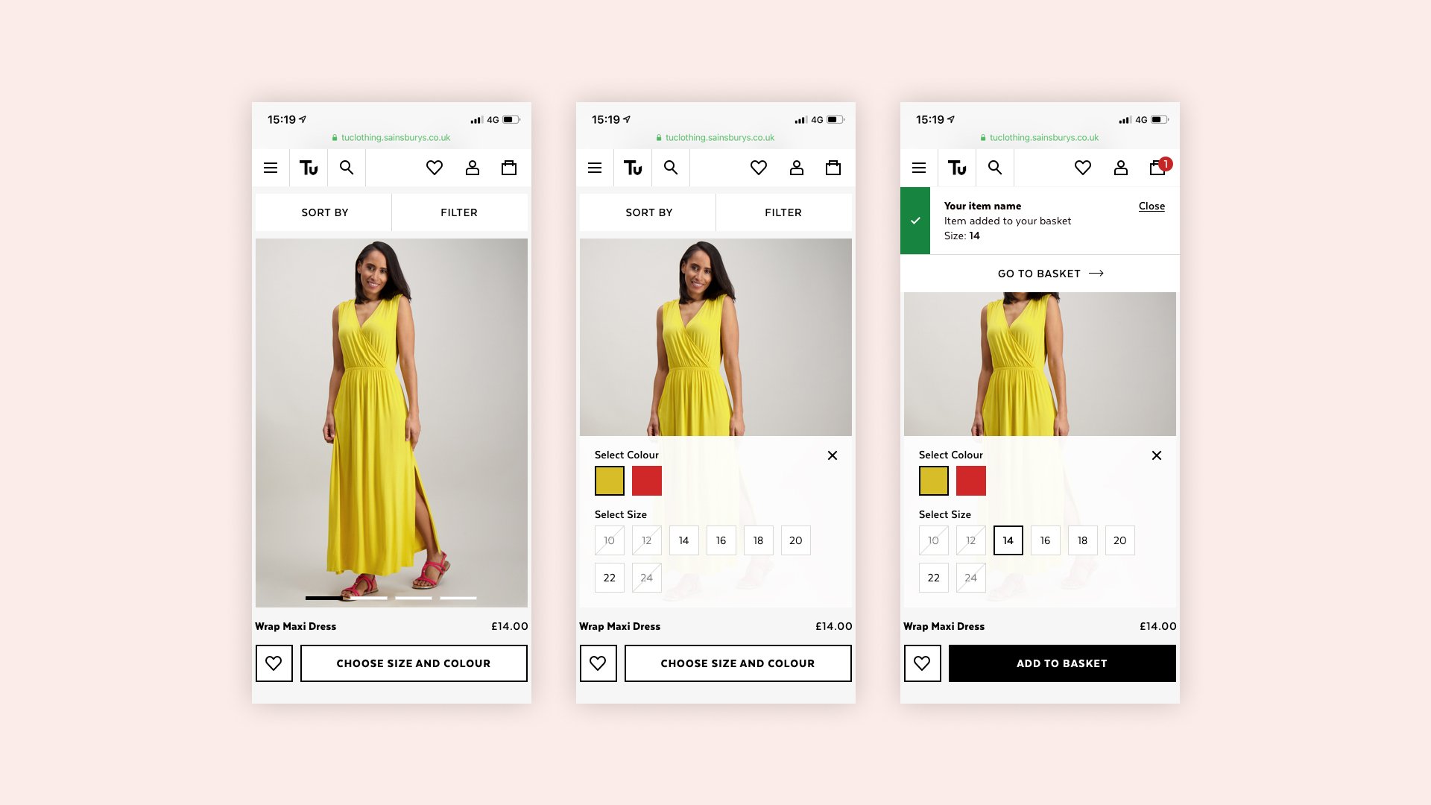Screen dimensions: 1431x805
Task: Select size 22 on third phone
Action: (x=933, y=578)
